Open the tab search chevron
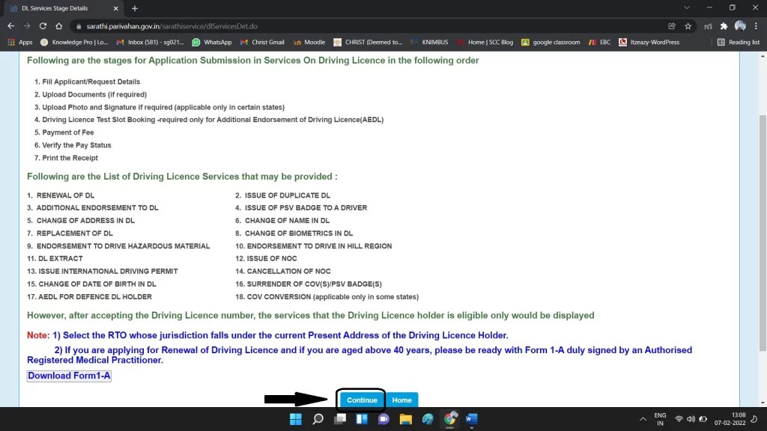The height and width of the screenshot is (431, 767). (x=686, y=7)
